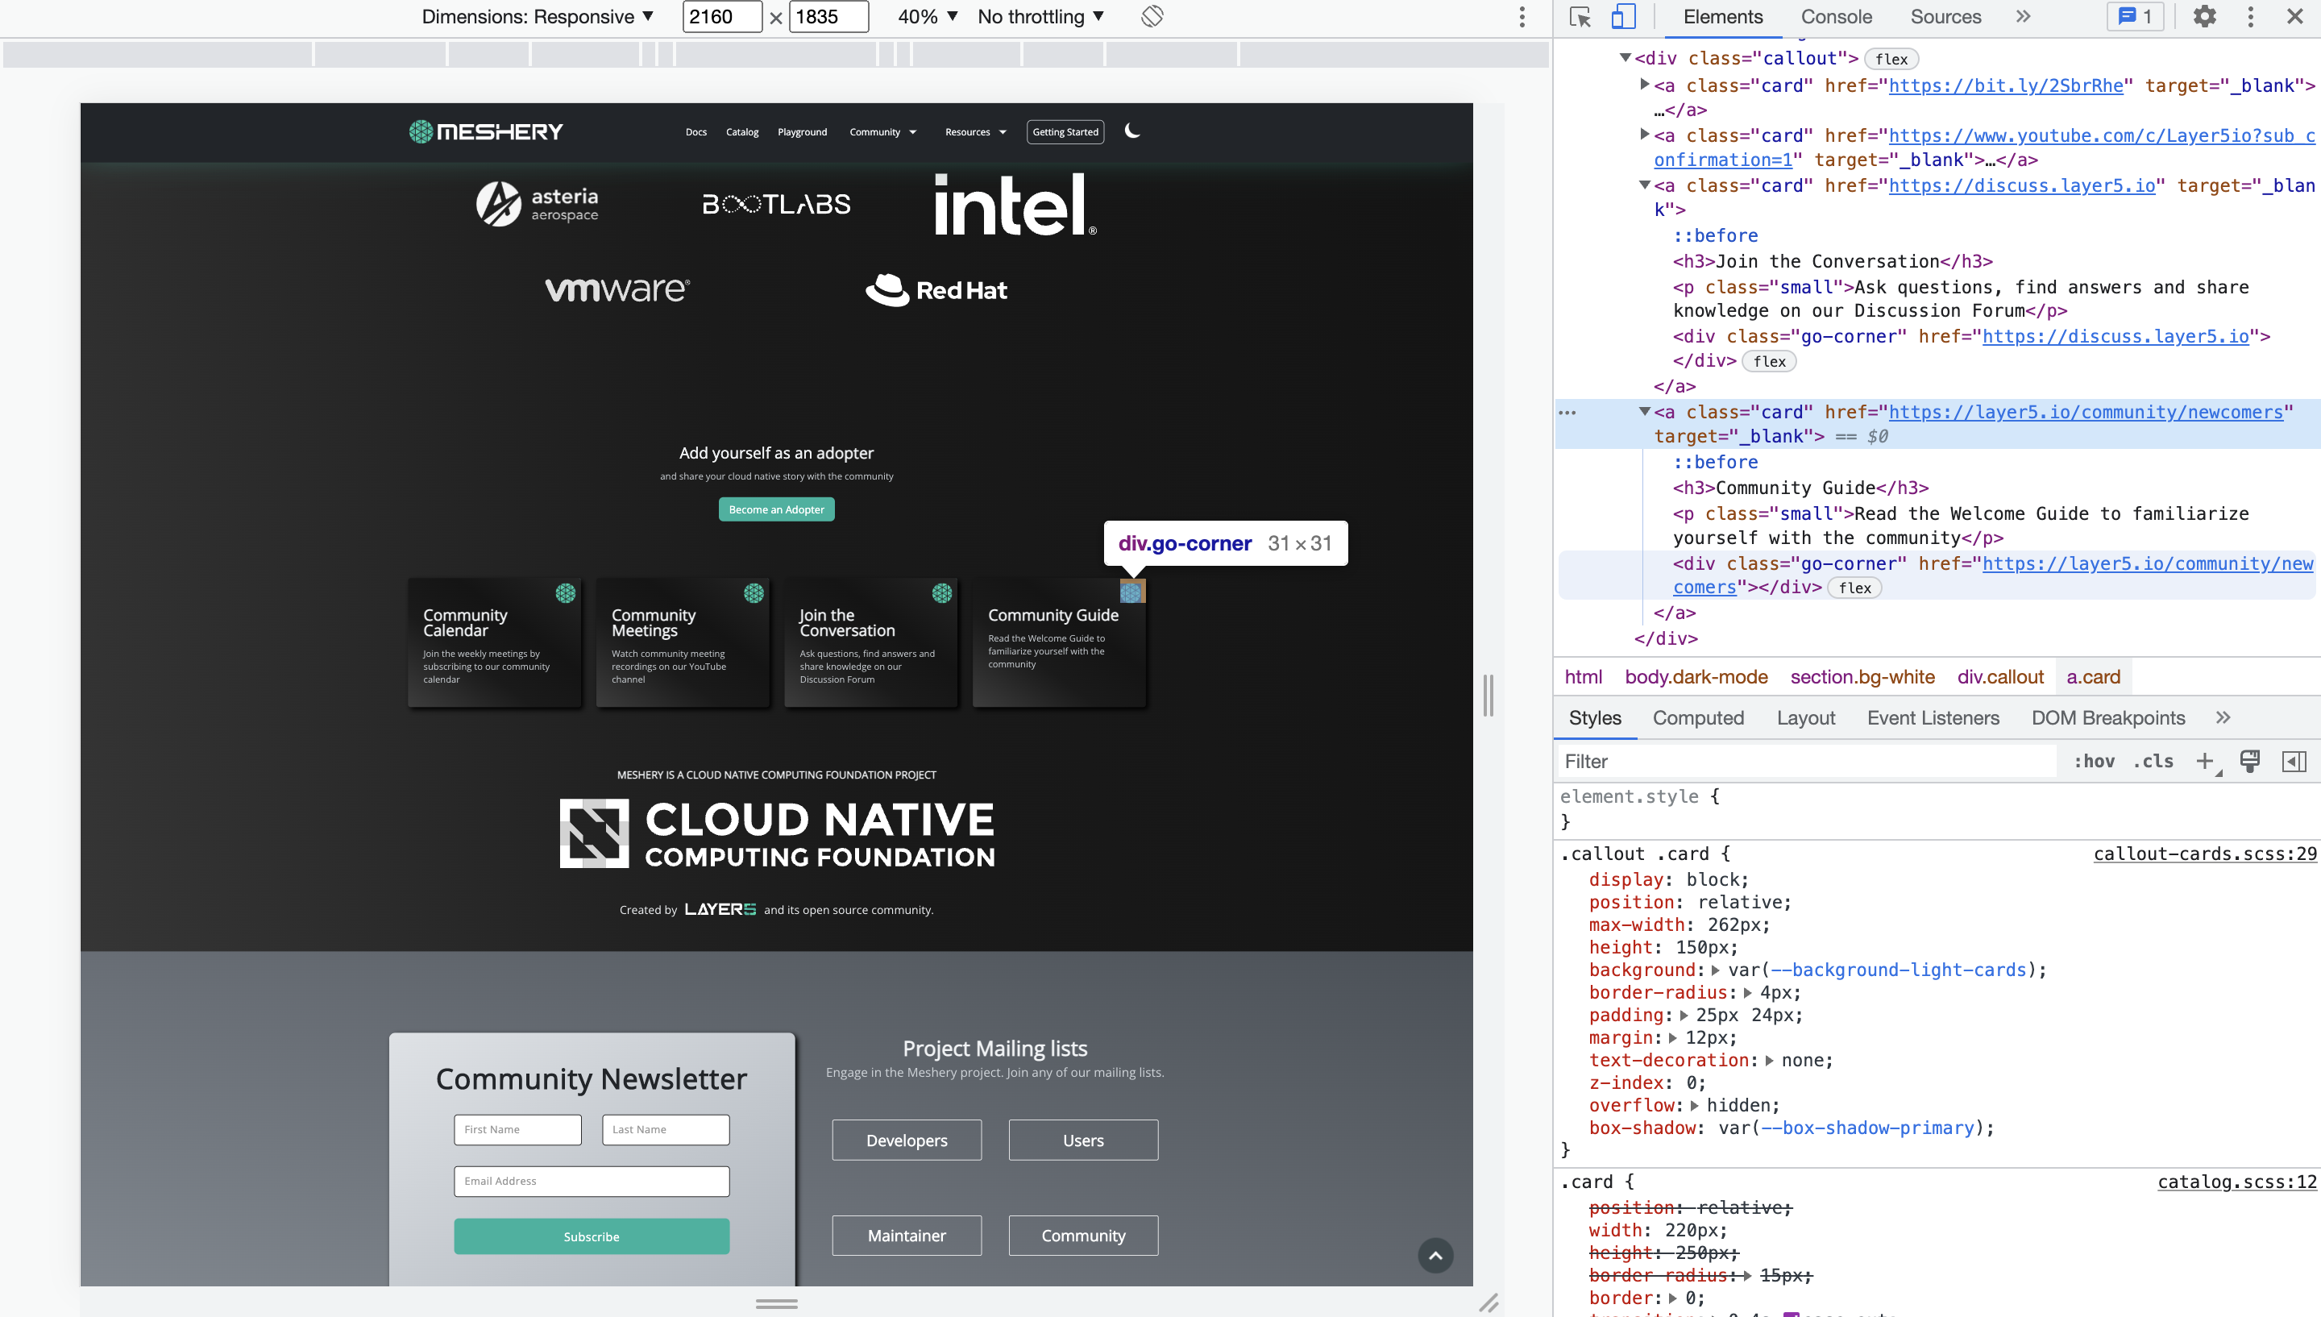This screenshot has height=1317, width=2321.
Task: Open the No throttling dropdown
Action: tap(1040, 16)
